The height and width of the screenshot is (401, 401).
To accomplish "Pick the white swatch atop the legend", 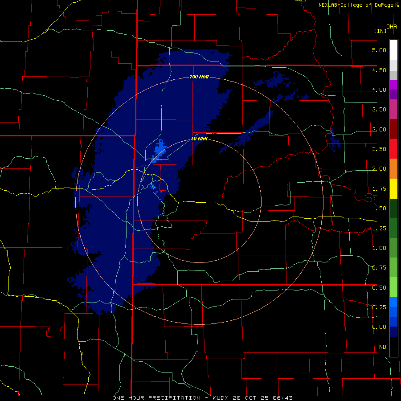I will point(393,49).
